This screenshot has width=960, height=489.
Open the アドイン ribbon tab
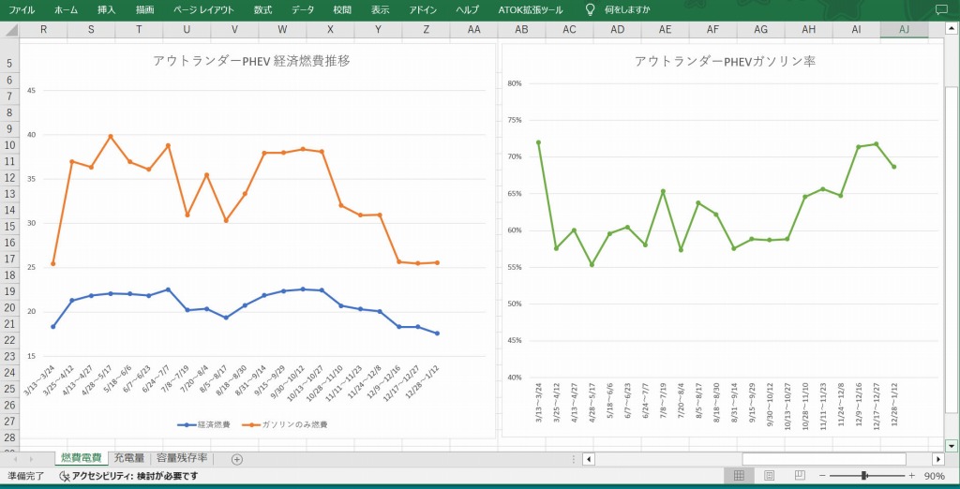pos(423,9)
